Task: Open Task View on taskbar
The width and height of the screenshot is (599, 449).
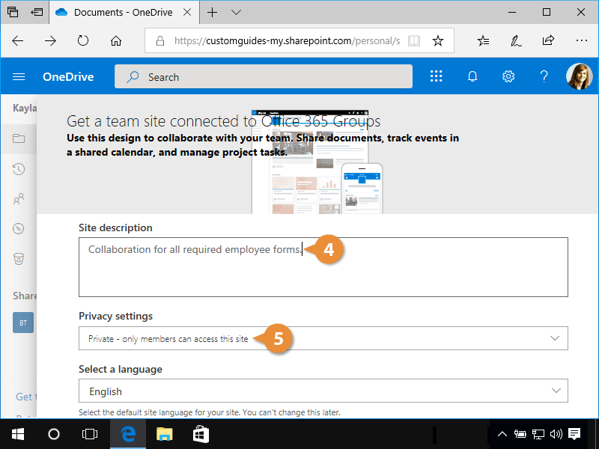Action: (x=90, y=434)
